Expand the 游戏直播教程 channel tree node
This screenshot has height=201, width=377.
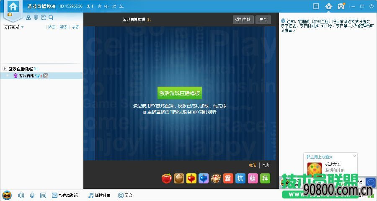[5, 69]
